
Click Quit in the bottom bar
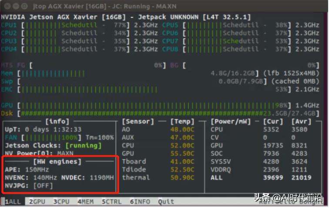[166, 202]
